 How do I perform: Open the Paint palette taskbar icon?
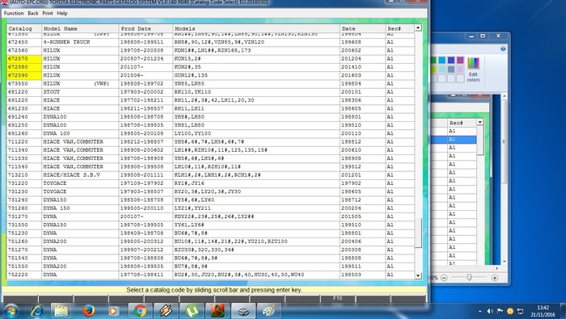pos(269,311)
